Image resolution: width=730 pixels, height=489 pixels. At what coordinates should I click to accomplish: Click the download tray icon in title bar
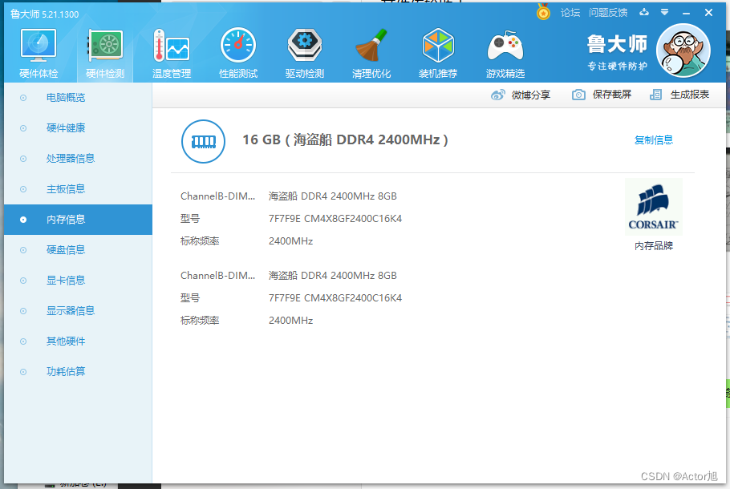(644, 12)
